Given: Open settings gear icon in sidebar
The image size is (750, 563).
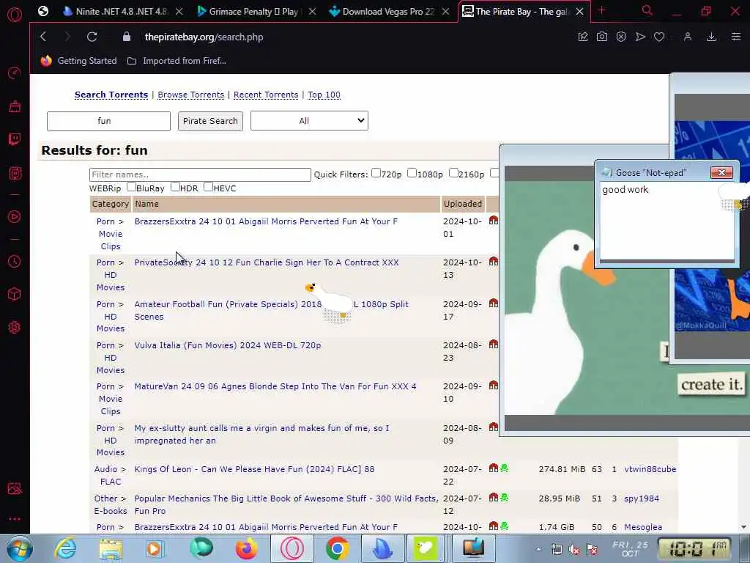Looking at the screenshot, I should [x=15, y=328].
